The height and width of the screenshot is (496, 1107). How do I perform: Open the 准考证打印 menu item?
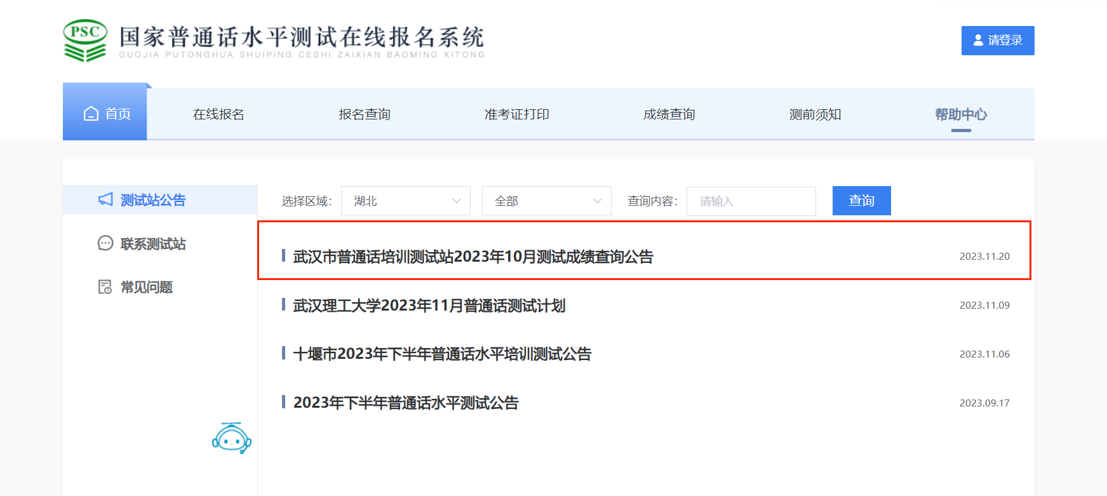click(517, 114)
